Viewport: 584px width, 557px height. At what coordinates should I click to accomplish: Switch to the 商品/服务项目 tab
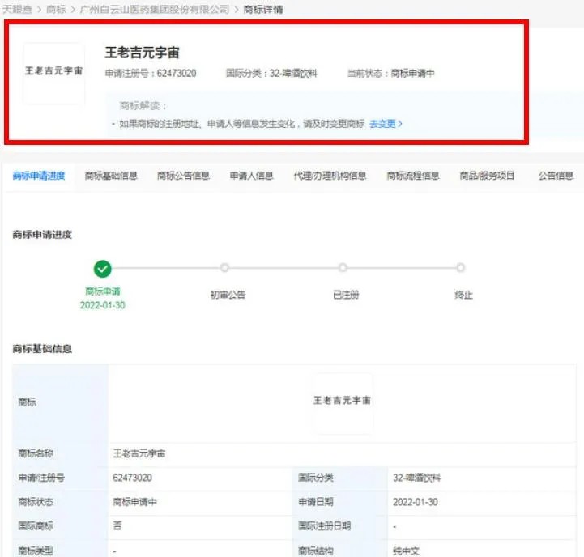(487, 176)
